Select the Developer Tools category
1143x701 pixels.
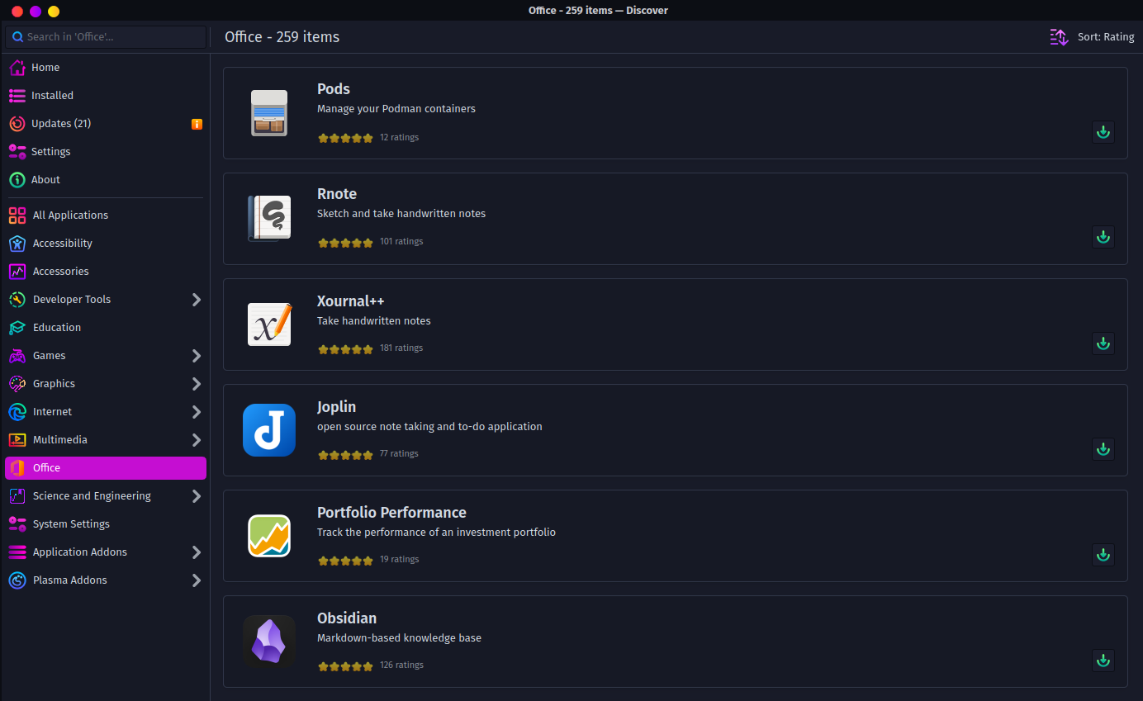pos(106,300)
